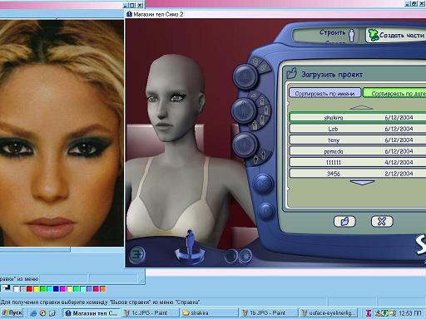Viewport: 426px width, 319px height.
Task: Click the rotating Sim figure pedestal icon
Action: pyautogui.click(x=190, y=248)
